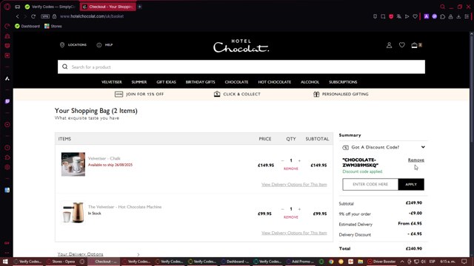Increase quantity of Velvetiser - Chalk

click(299, 161)
